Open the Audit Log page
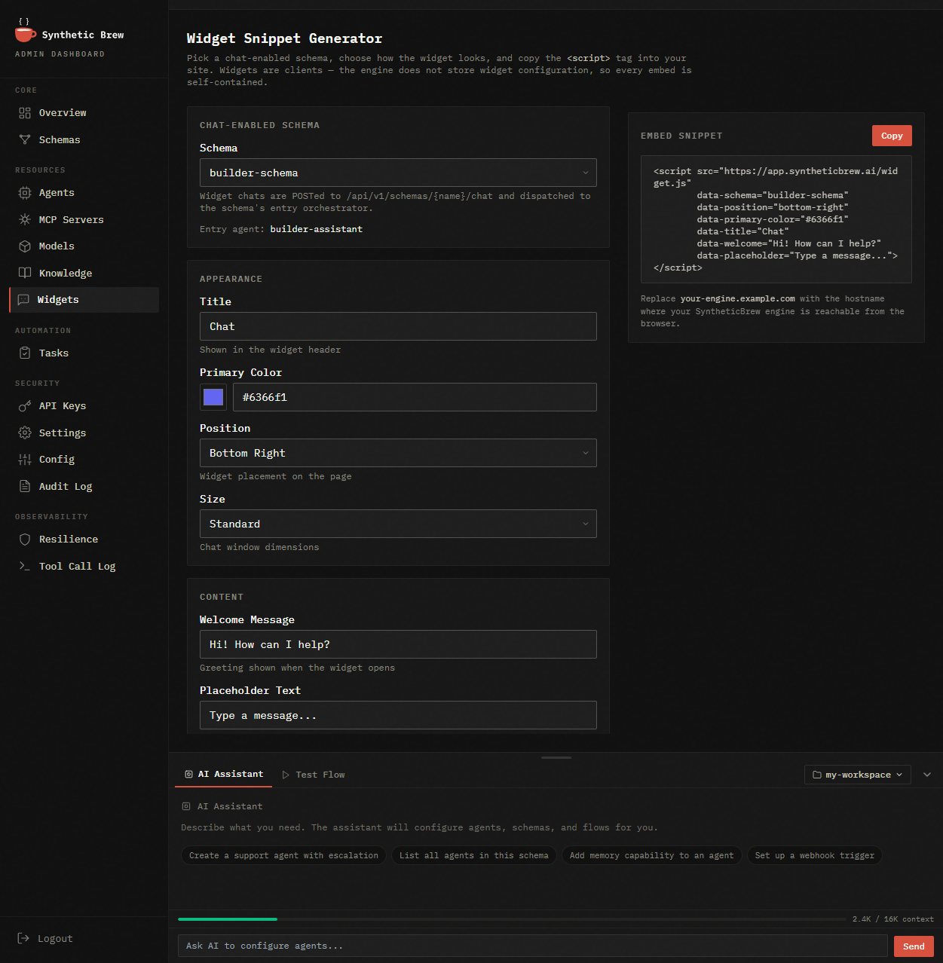 pyautogui.click(x=84, y=487)
